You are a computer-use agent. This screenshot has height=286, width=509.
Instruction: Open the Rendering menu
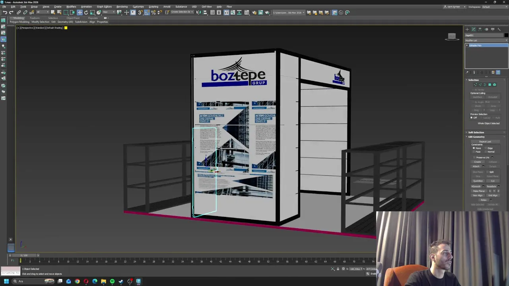[122, 7]
